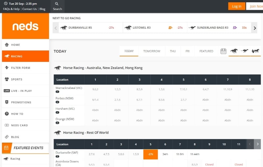This screenshot has height=167, width=263.
Task: Click the track badge under Orange
Action: 57,123
